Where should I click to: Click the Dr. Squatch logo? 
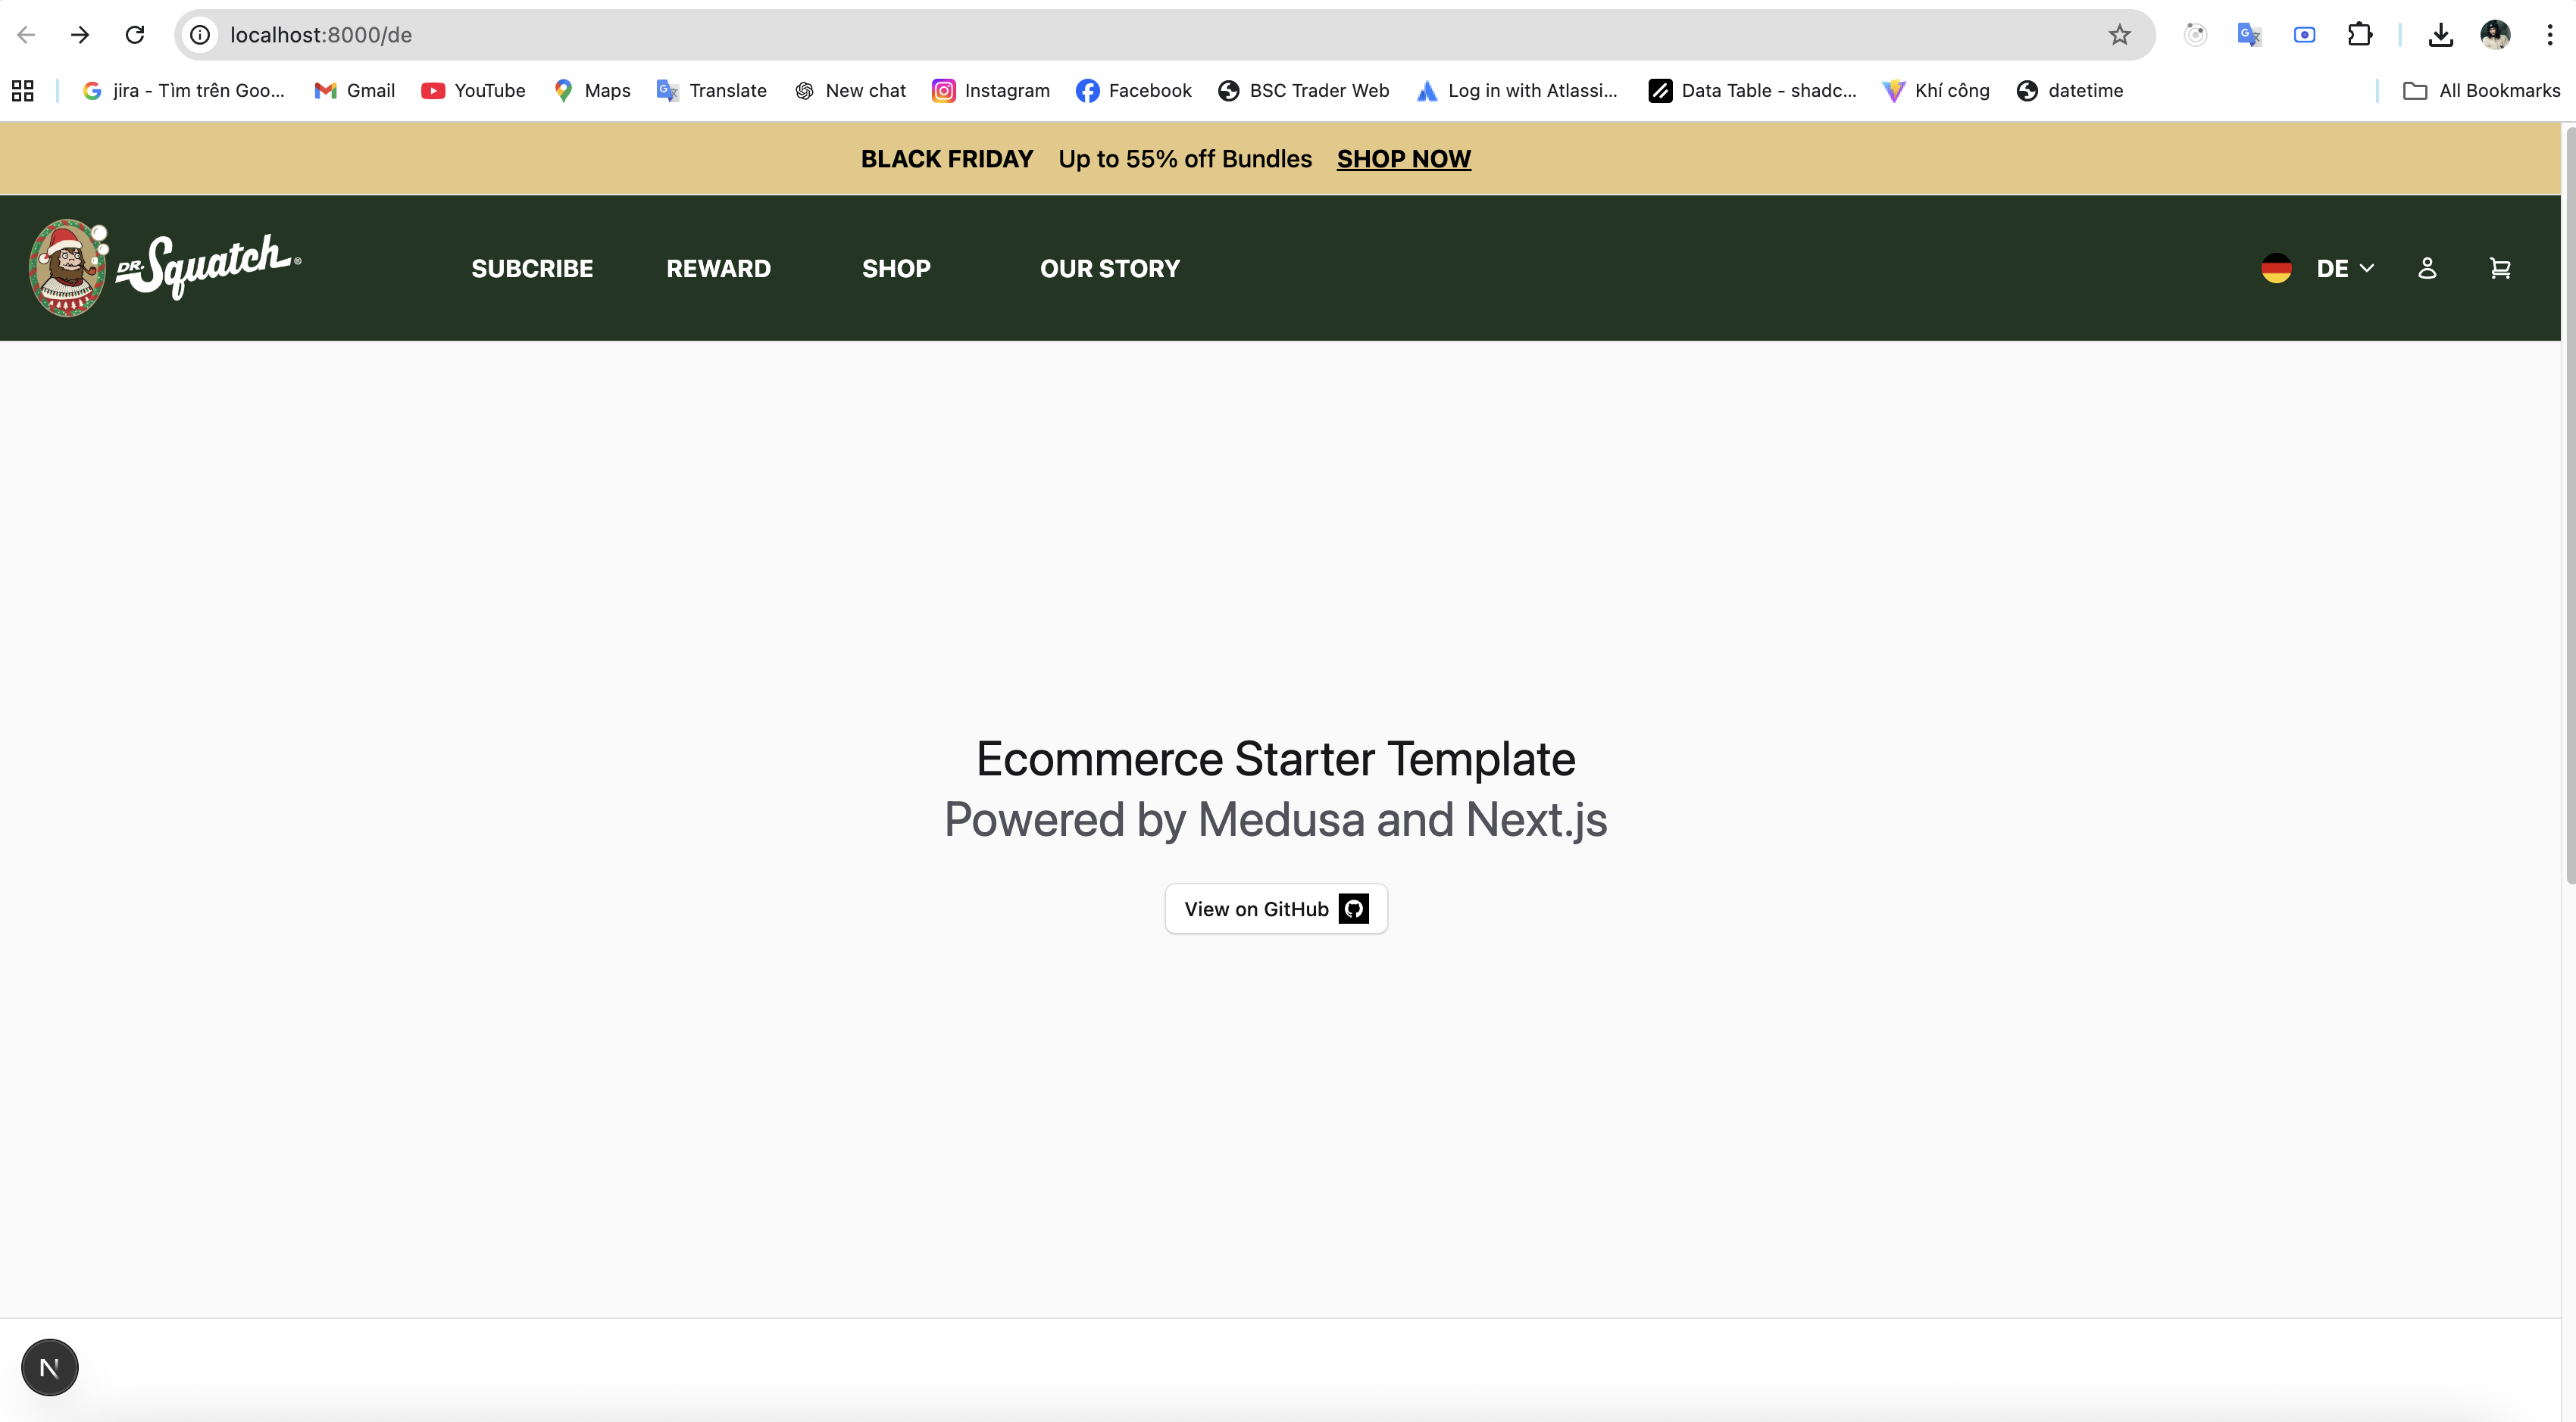pyautogui.click(x=165, y=267)
